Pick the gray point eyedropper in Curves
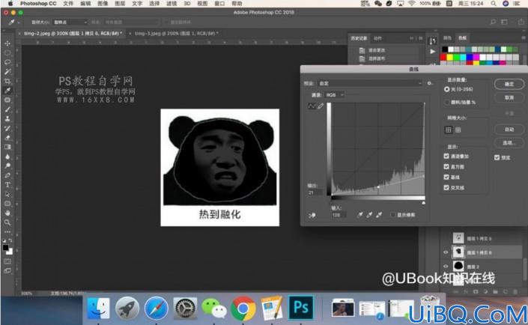The height and width of the screenshot is (325, 528). point(369,215)
